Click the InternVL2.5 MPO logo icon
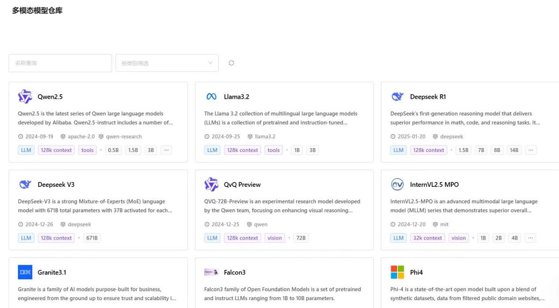Viewport: 559px width, 308px height. point(398,184)
